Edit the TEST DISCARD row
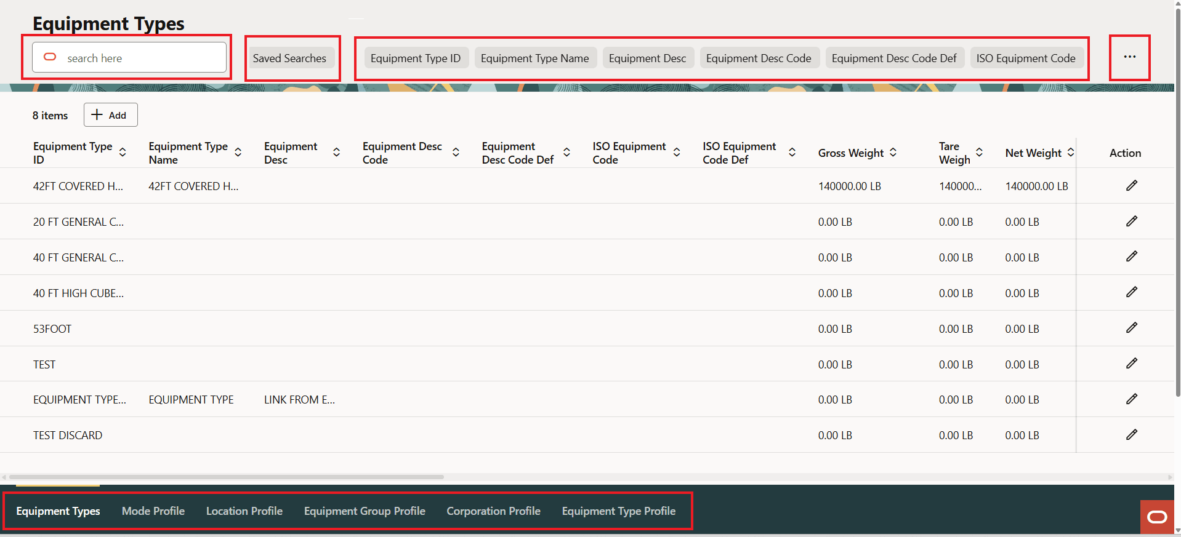This screenshot has width=1181, height=537. [1131, 435]
